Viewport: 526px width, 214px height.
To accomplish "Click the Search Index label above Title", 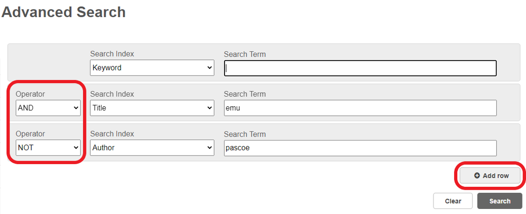I will point(112,94).
